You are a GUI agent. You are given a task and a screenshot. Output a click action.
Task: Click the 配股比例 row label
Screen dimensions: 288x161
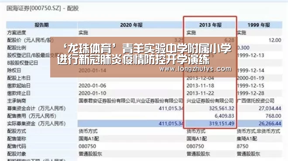tap(17, 48)
